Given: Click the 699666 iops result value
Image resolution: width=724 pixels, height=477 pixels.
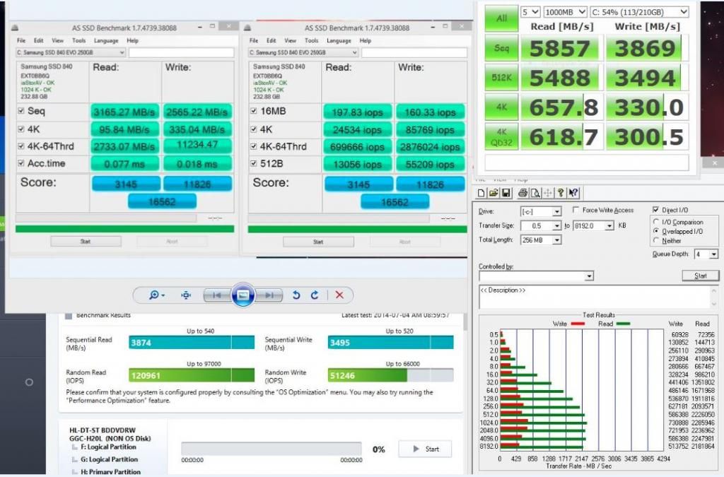Looking at the screenshot, I should pos(358,147).
